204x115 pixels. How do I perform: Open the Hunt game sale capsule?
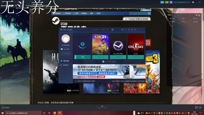pyautogui.click(x=51, y=72)
